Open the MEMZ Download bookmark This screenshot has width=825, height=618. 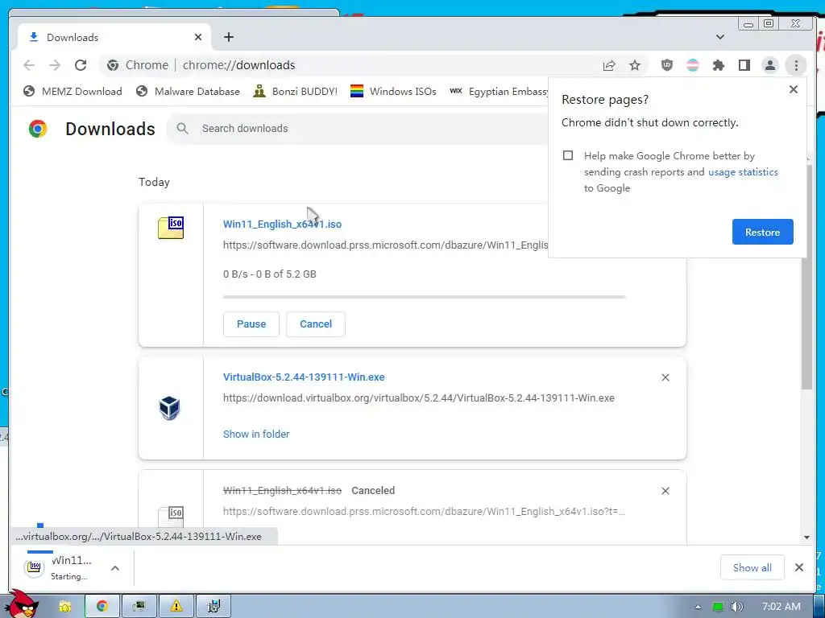click(x=73, y=92)
